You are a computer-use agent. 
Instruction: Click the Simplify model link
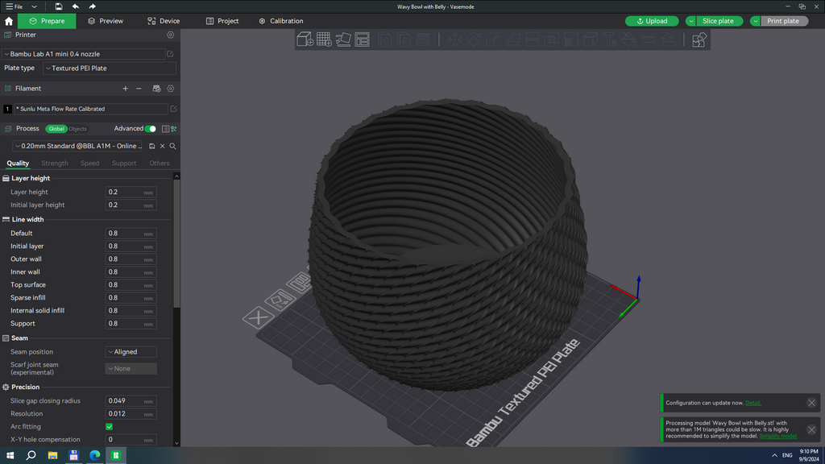(777, 436)
